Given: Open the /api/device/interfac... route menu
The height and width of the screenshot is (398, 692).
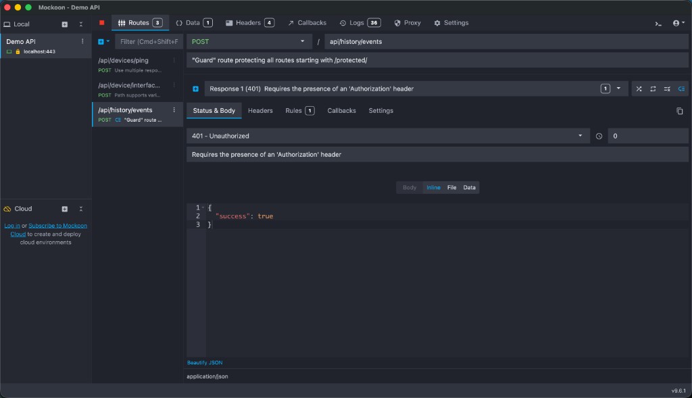Looking at the screenshot, I should point(174,85).
